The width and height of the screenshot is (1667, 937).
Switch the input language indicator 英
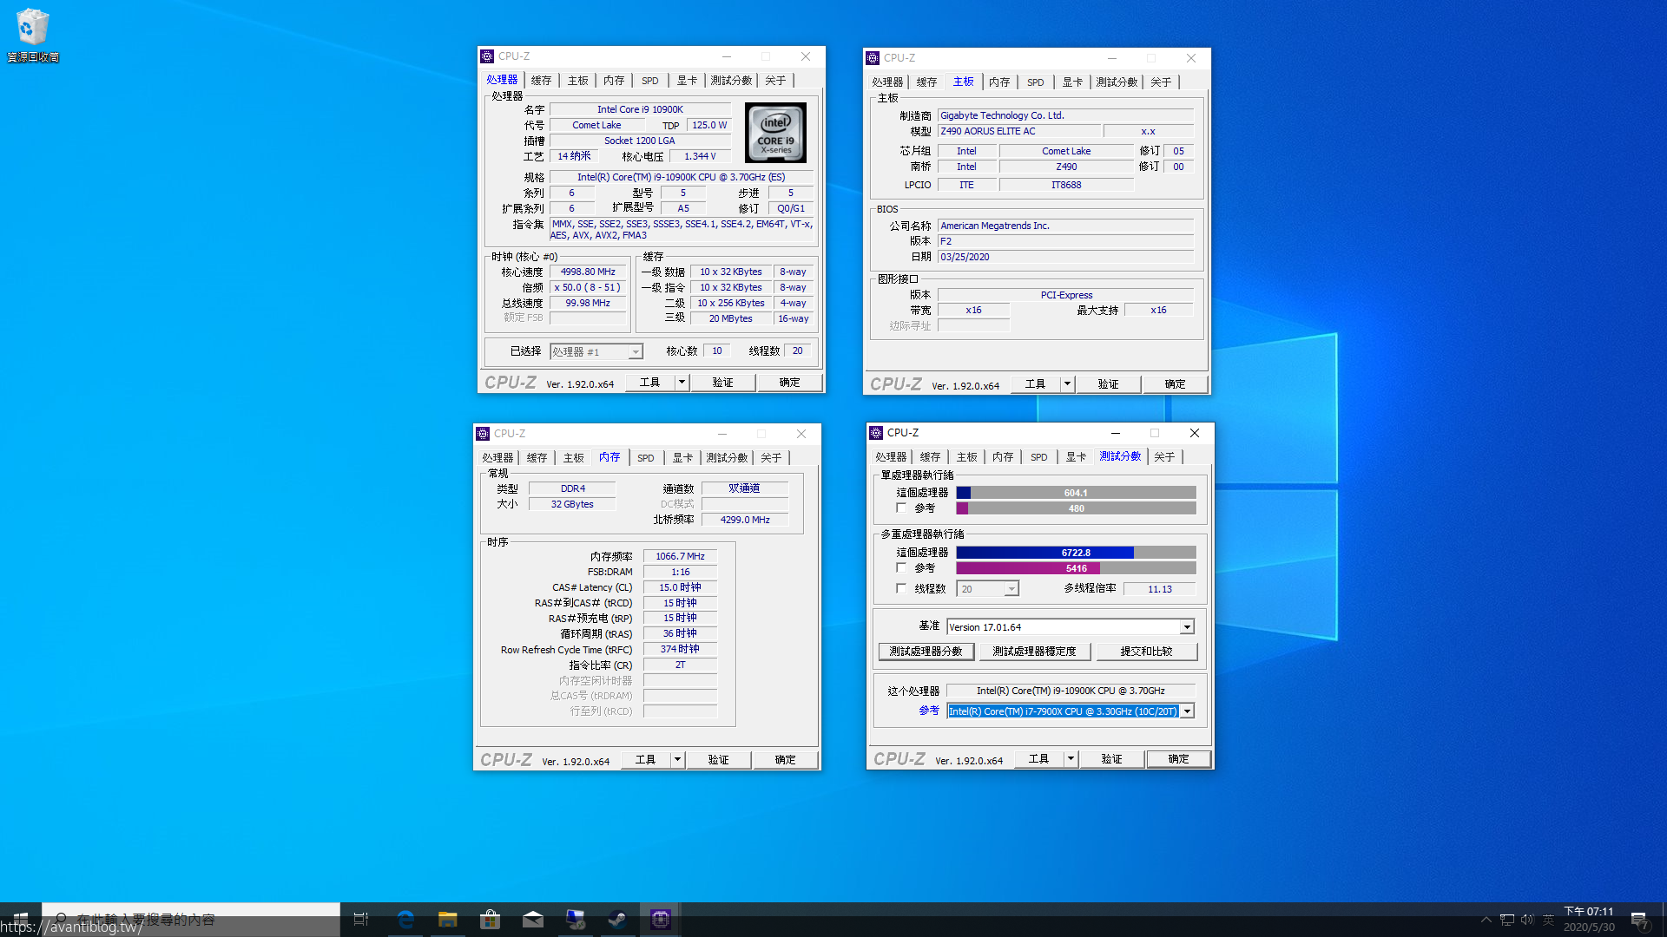click(x=1548, y=920)
